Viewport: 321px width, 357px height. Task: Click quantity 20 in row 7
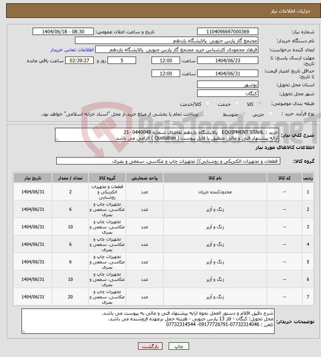70,297
